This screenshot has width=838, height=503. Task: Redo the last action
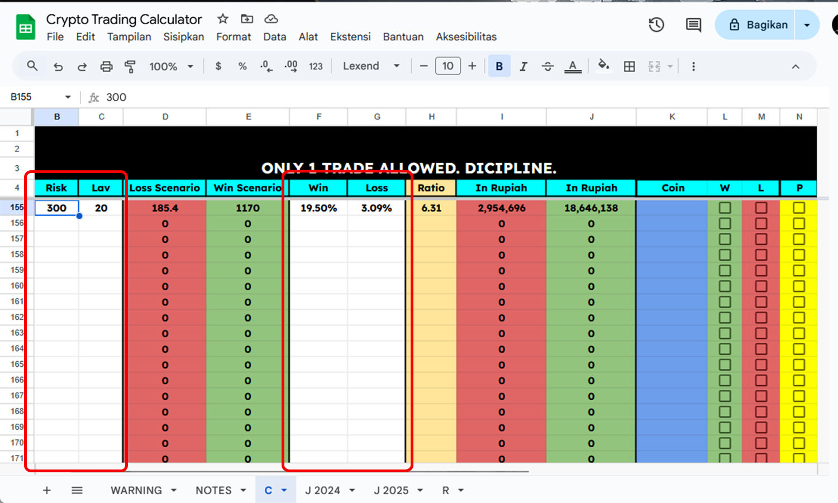pyautogui.click(x=82, y=66)
